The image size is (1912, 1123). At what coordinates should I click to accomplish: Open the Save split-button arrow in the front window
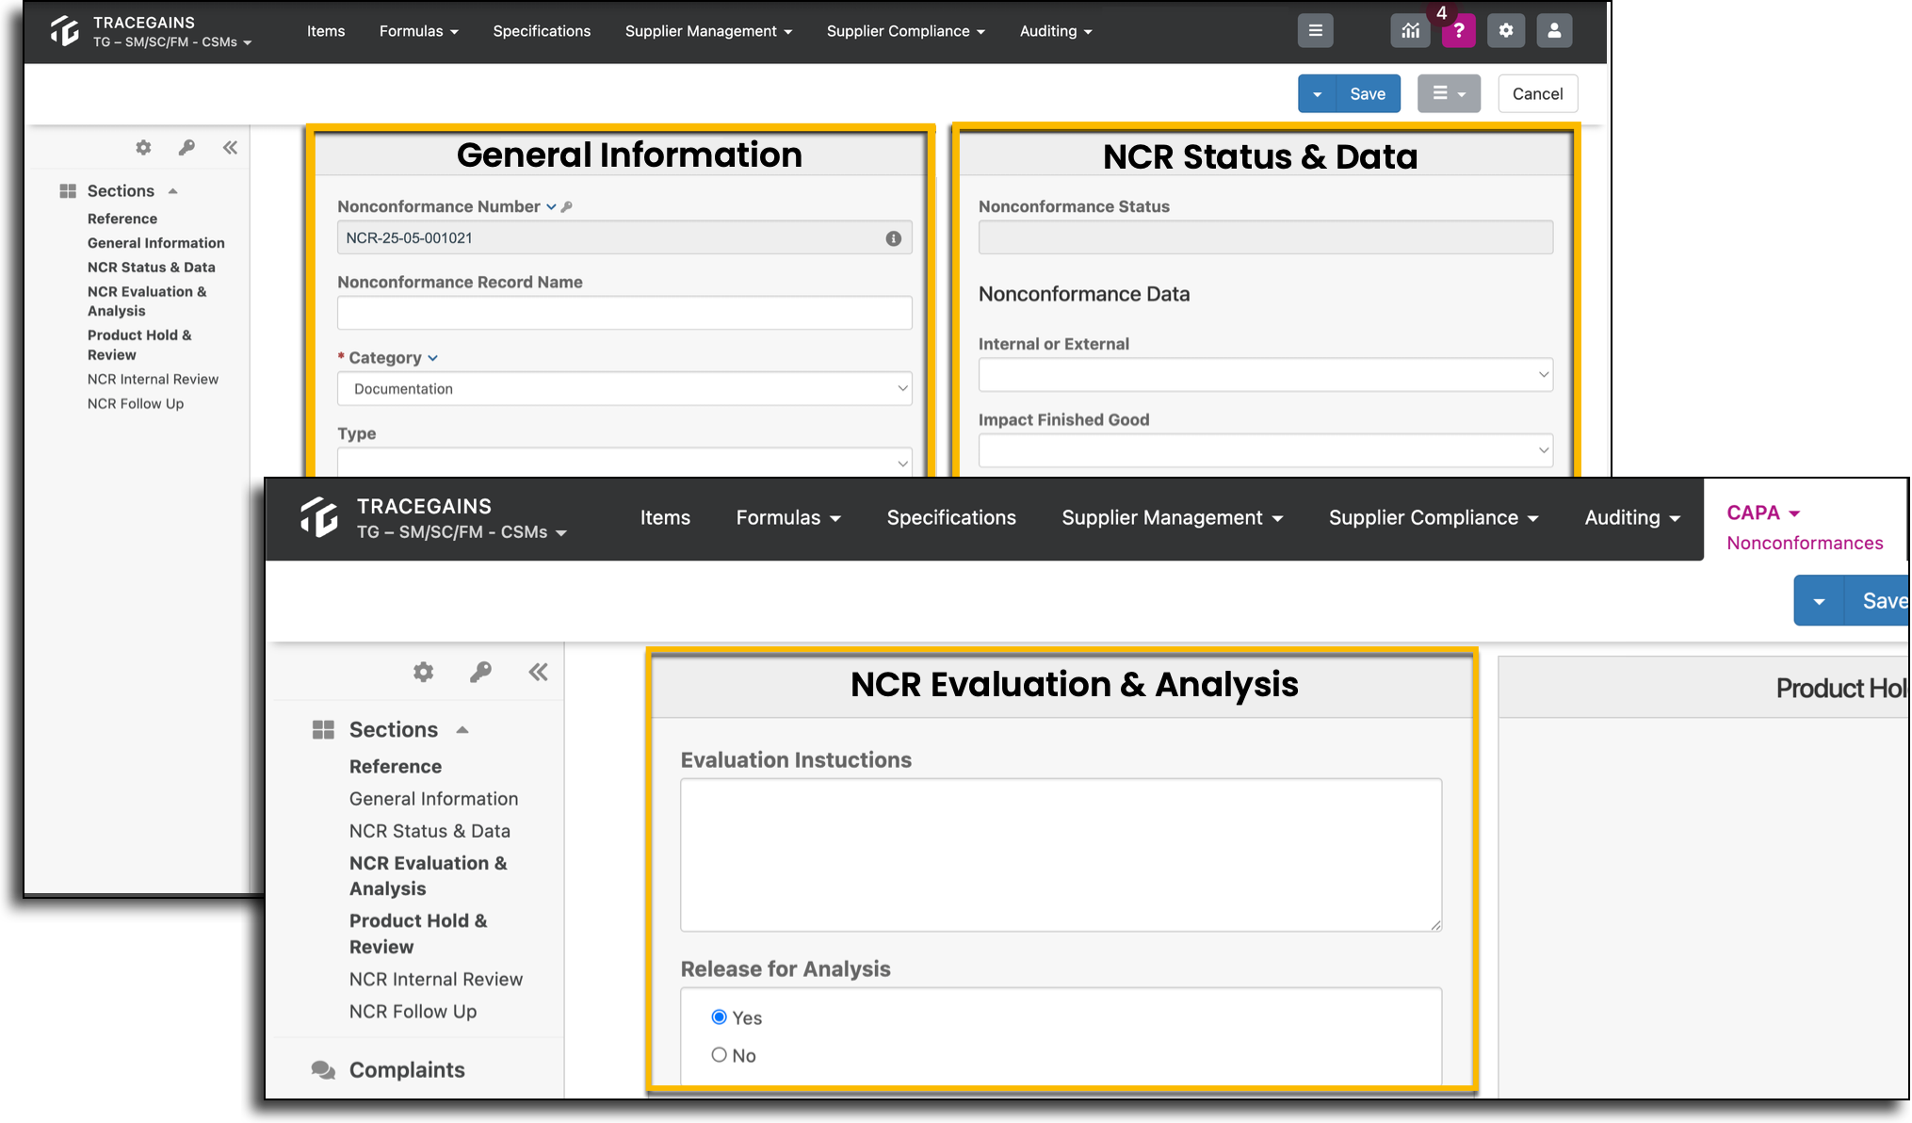1819,601
